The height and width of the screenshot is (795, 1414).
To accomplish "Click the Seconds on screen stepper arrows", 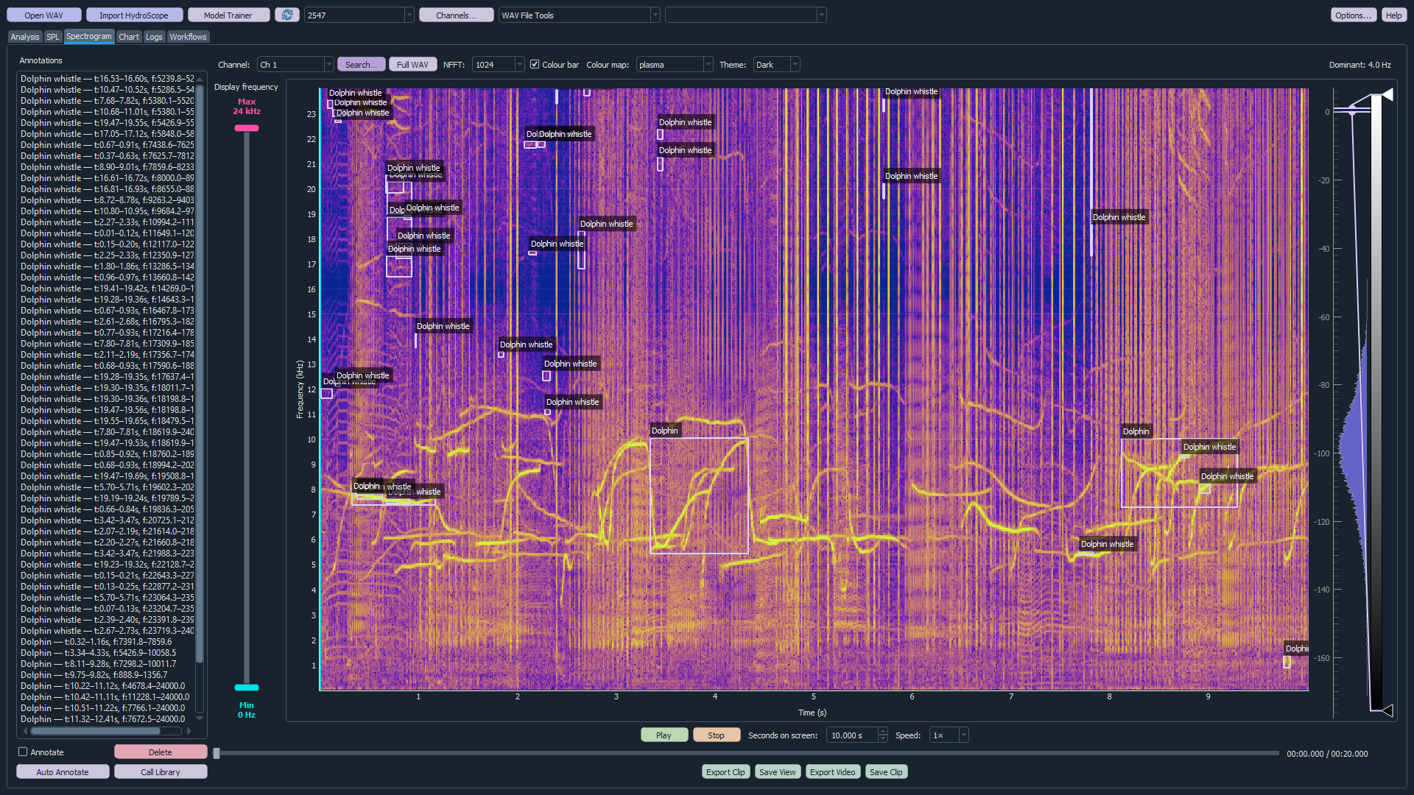I will (882, 735).
